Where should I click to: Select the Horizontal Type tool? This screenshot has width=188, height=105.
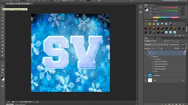[2, 59]
